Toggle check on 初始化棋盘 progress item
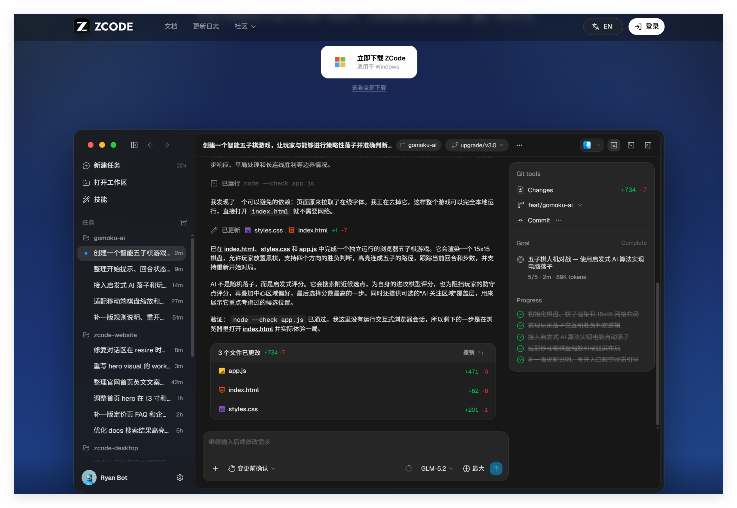Image resolution: width=737 pixels, height=508 pixels. click(520, 314)
